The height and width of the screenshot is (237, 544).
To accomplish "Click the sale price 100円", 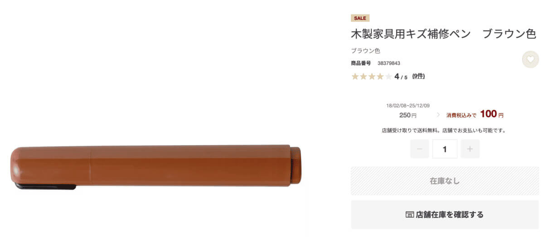I will click(x=491, y=114).
